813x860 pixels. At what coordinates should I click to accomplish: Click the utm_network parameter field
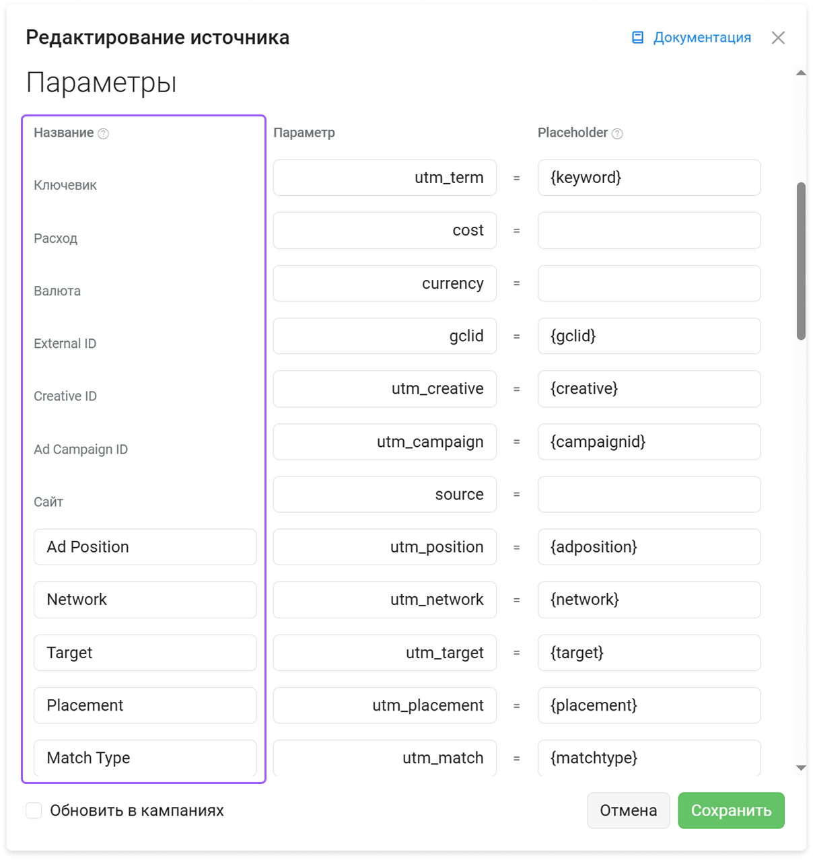pos(385,600)
